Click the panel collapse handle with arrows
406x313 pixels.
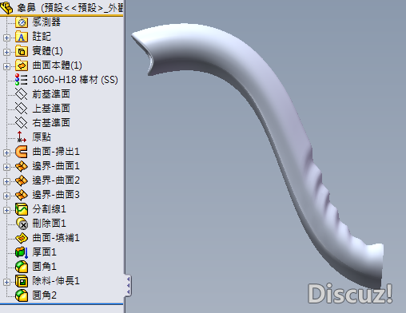click(x=128, y=285)
